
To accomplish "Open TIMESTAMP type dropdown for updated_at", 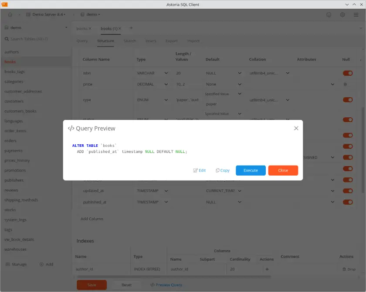I will tap(152, 191).
